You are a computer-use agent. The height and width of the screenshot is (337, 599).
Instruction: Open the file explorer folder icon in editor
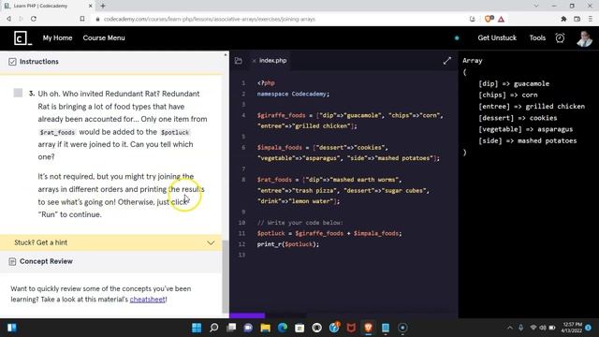[239, 60]
